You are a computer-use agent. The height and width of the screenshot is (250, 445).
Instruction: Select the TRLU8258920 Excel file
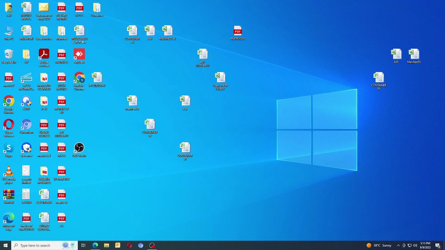pyautogui.click(x=79, y=34)
